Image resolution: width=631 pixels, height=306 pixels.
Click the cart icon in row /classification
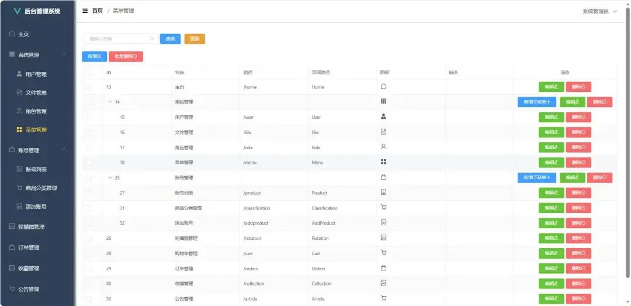pyautogui.click(x=383, y=207)
